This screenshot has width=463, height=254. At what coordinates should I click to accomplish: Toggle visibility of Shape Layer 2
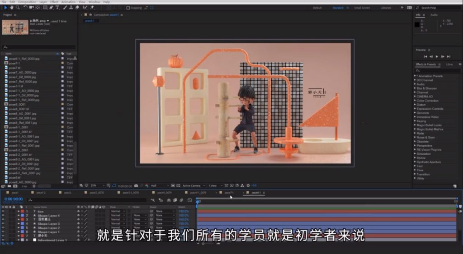(3, 228)
